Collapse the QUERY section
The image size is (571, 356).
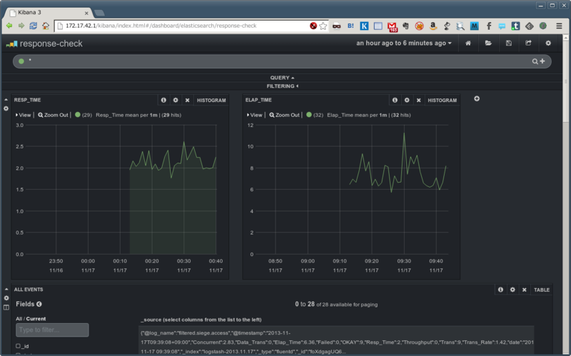282,78
